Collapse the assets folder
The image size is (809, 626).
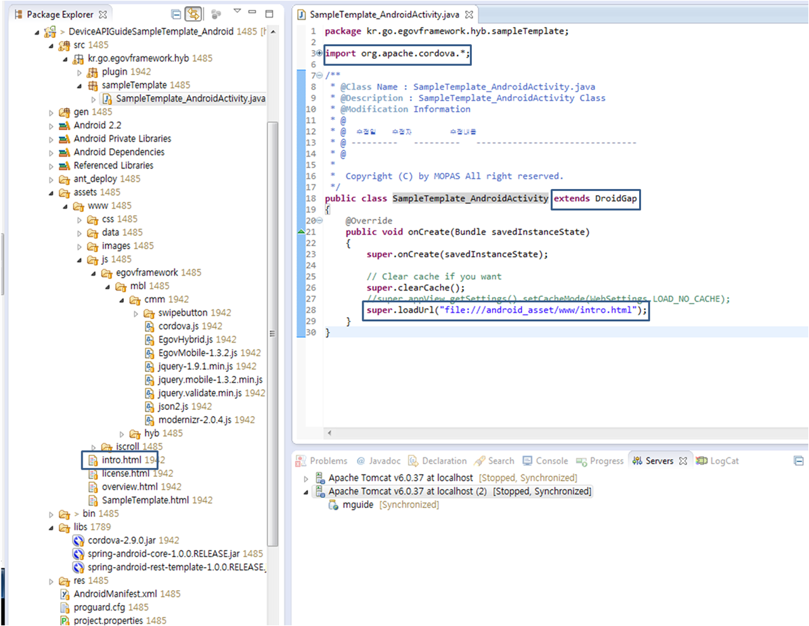tap(51, 192)
